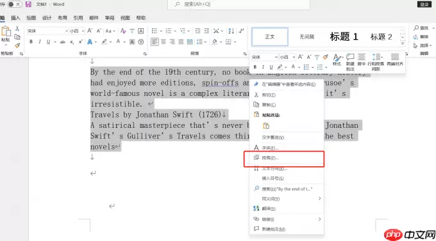Click New Comment in the mini toolbar
The height and width of the screenshot is (241, 436).
pyautogui.click(x=350, y=62)
